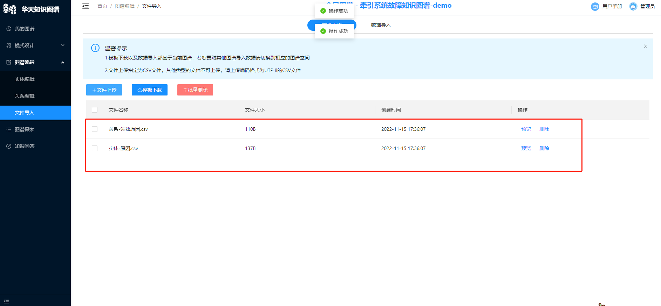This screenshot has height=306, width=661.
Task: Click the bottom-left sidebar collapse icon
Action: (x=6, y=301)
